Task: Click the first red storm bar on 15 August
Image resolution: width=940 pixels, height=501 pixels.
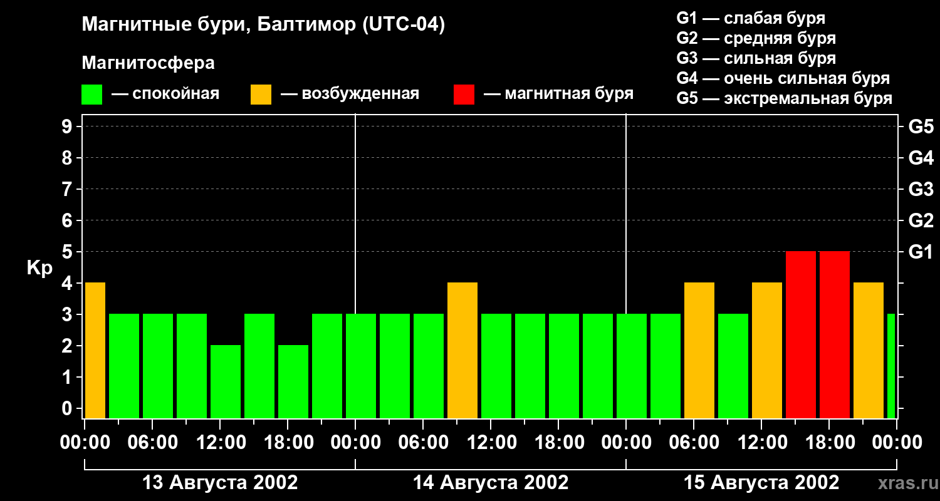Action: 801,334
